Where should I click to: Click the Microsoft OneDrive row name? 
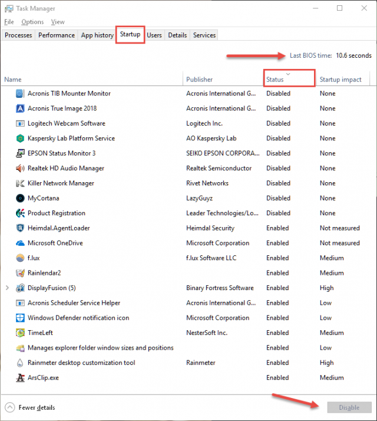[55, 243]
